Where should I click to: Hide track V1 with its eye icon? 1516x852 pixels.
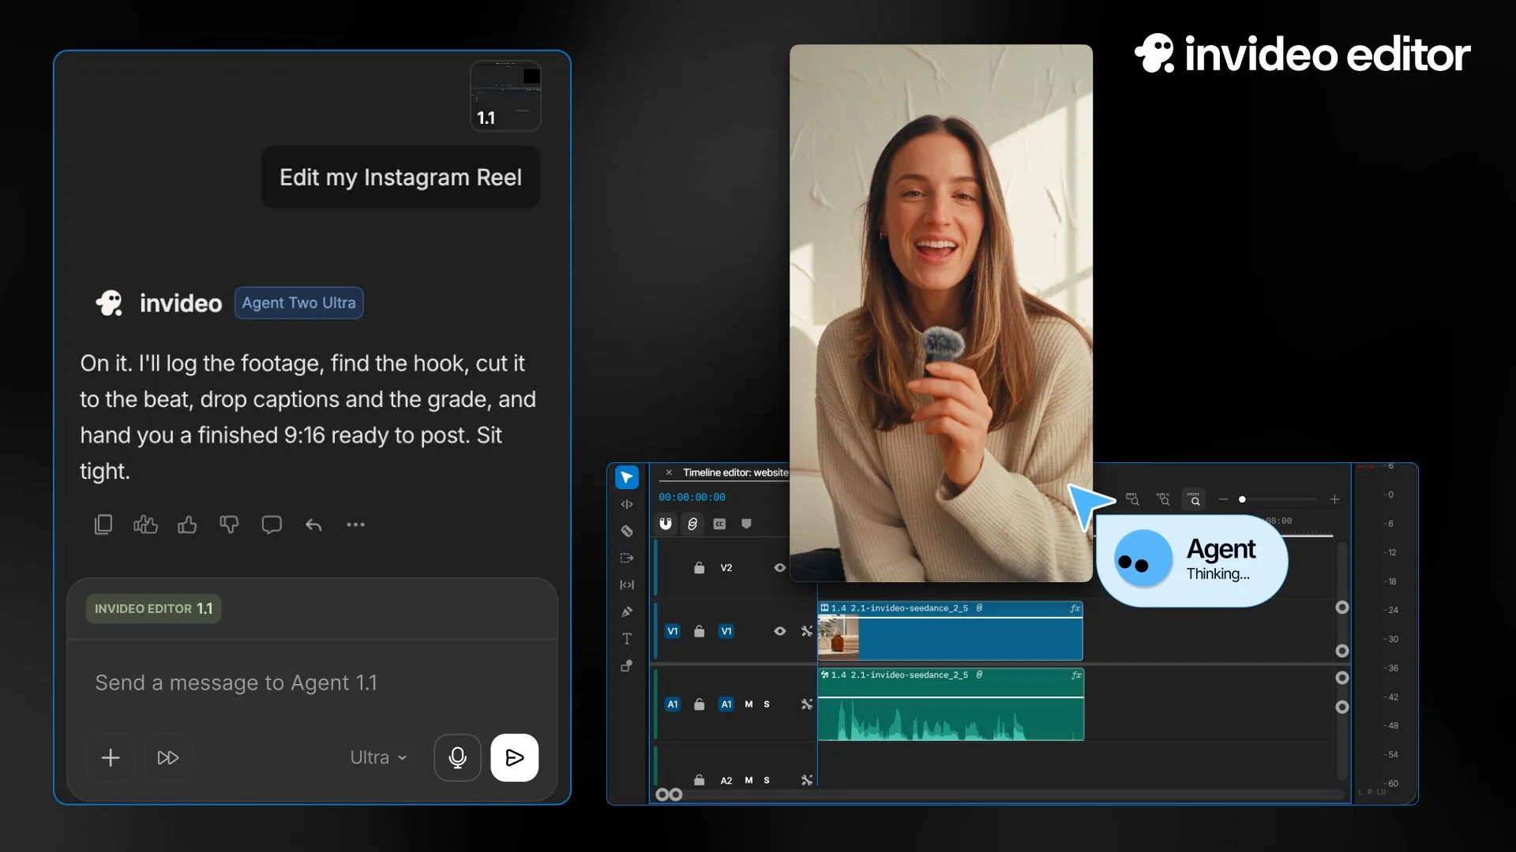point(779,631)
